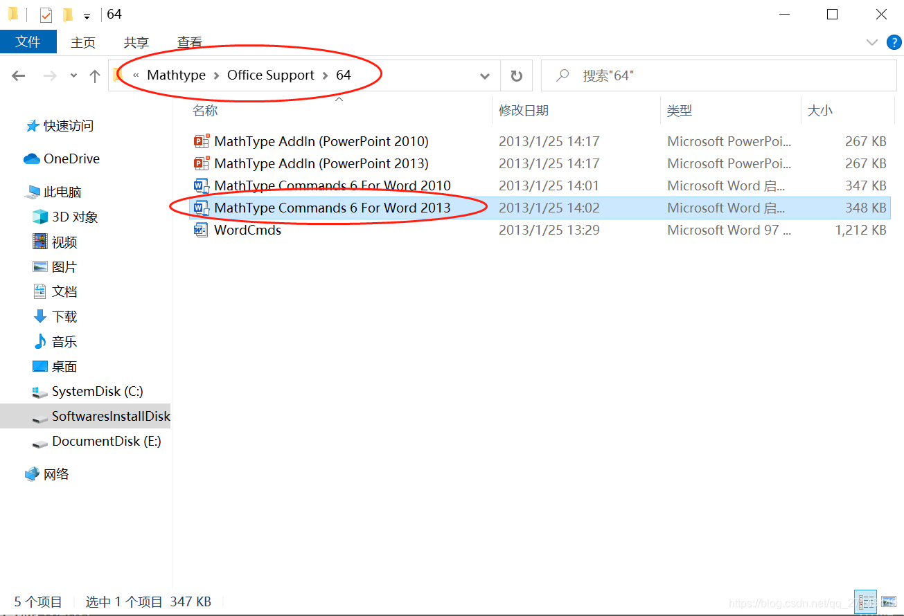Click the 1,212 KB size cell
This screenshot has width=904, height=616.
860,230
